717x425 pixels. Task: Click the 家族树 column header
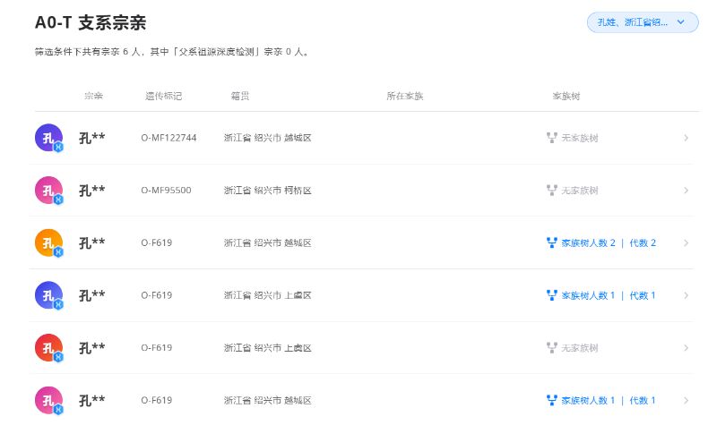(x=566, y=96)
